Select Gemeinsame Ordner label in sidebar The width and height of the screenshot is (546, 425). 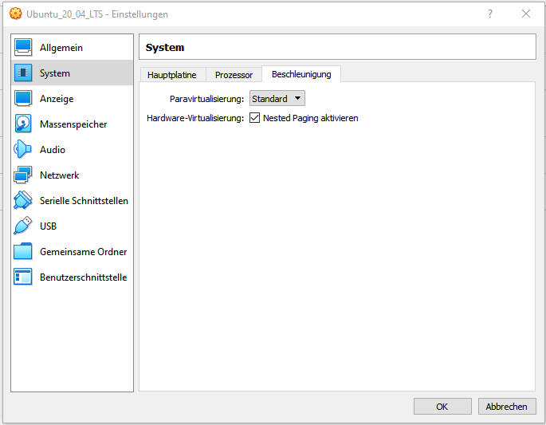[83, 251]
